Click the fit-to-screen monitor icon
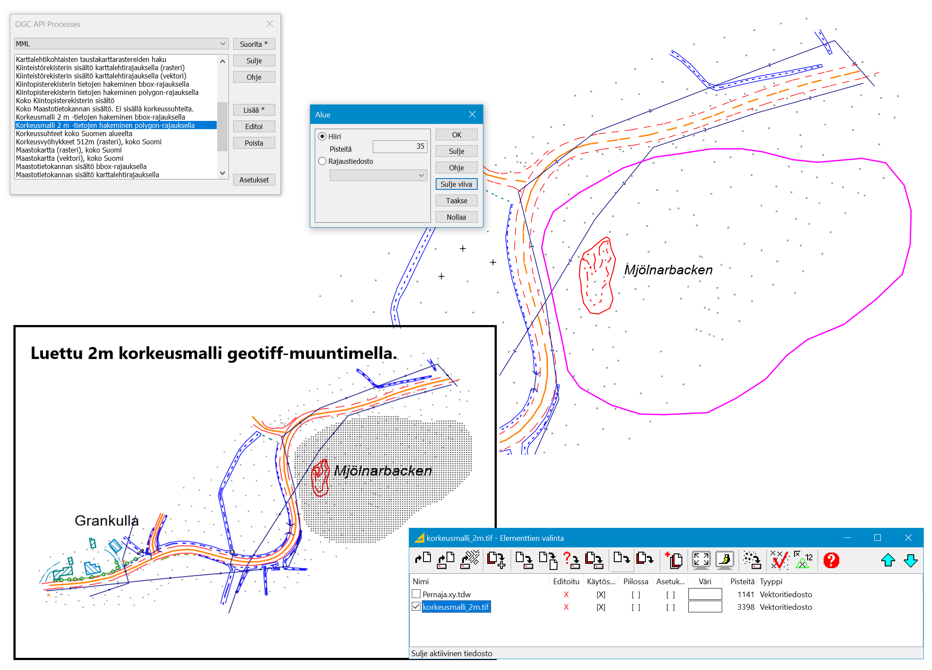The image size is (932, 670). [x=701, y=560]
